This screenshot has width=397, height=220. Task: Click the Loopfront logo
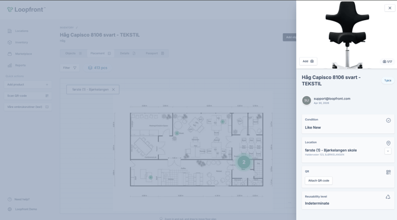click(26, 9)
